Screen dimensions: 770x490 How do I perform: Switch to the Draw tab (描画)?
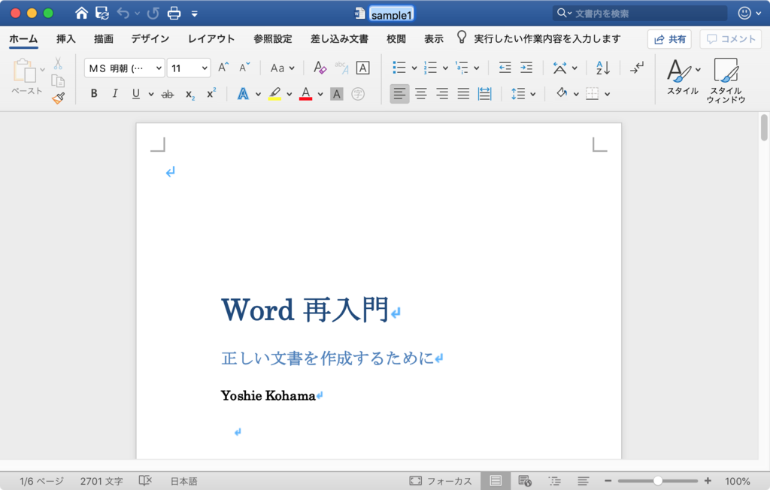(x=104, y=39)
